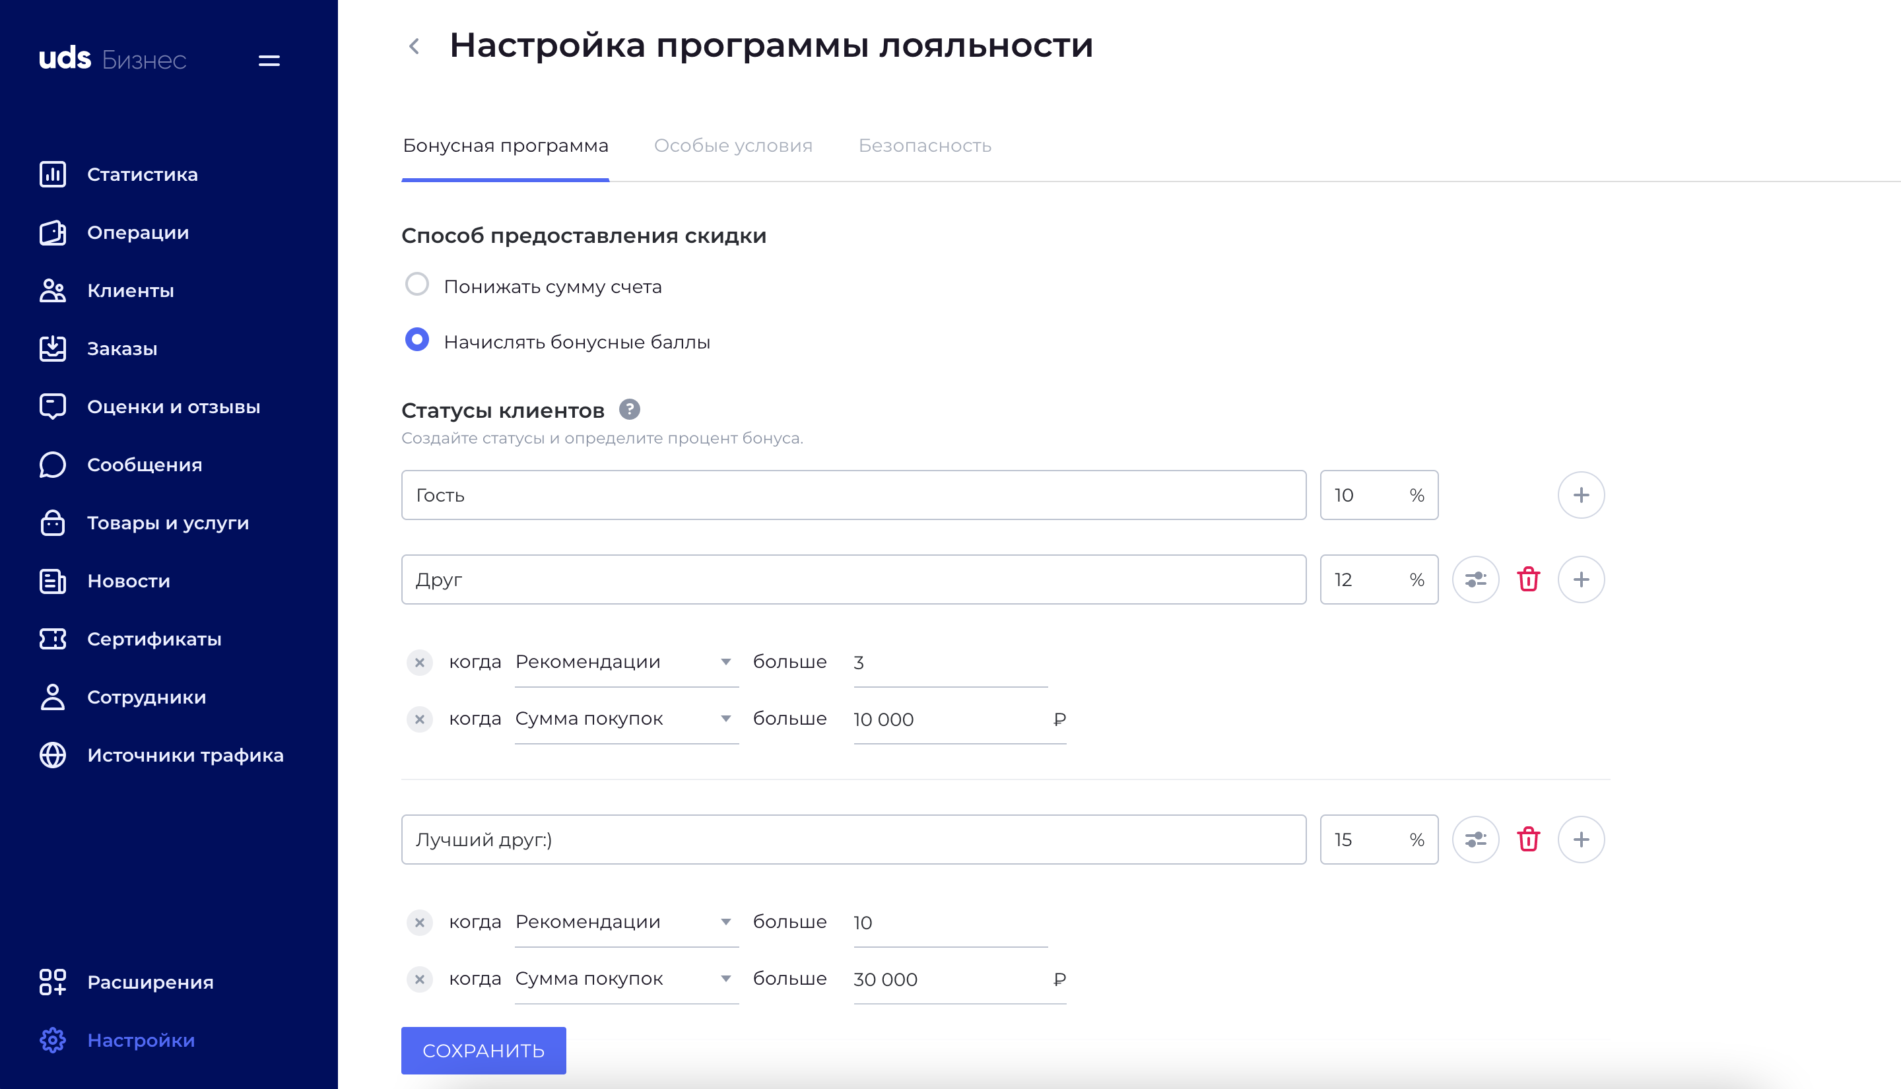Switch to 'Безопасность' tab

[x=923, y=145]
